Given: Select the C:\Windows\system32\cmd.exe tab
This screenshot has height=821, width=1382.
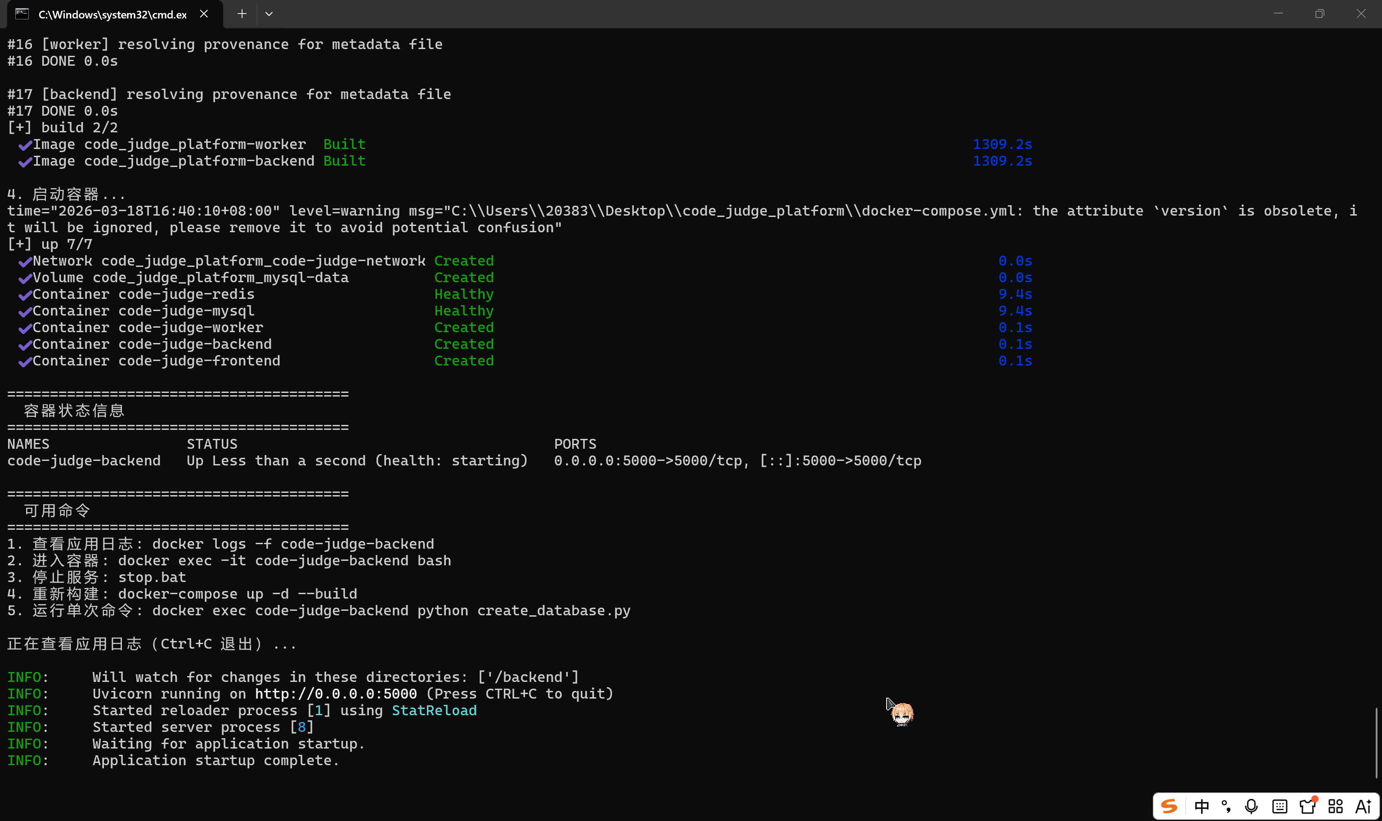Looking at the screenshot, I should pyautogui.click(x=112, y=14).
